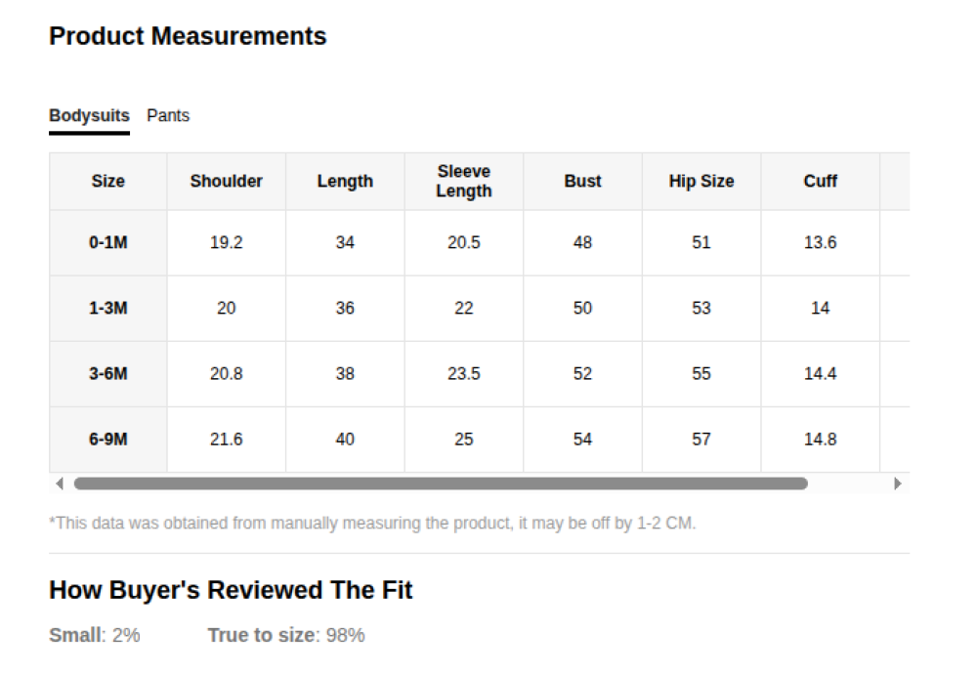Click the 6-9M shoulder value 21.6

(x=227, y=439)
